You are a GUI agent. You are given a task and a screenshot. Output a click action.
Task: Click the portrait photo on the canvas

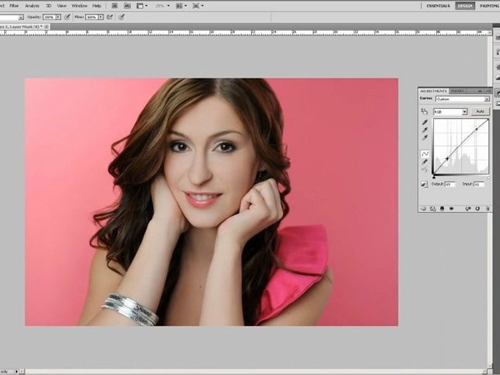click(211, 202)
